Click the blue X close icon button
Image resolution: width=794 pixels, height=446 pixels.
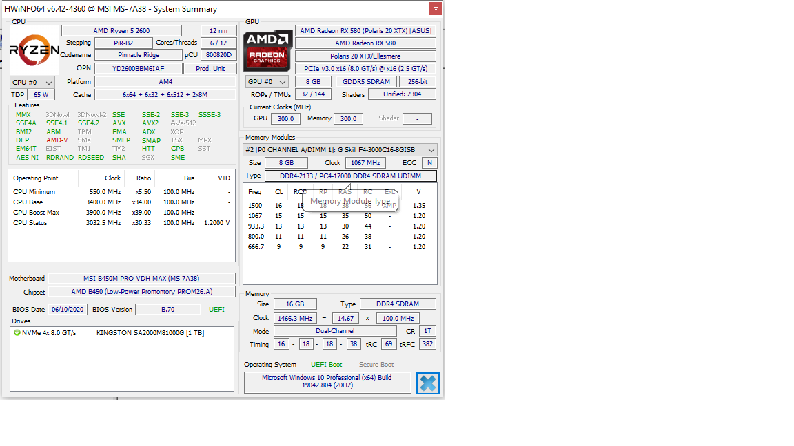[428, 383]
